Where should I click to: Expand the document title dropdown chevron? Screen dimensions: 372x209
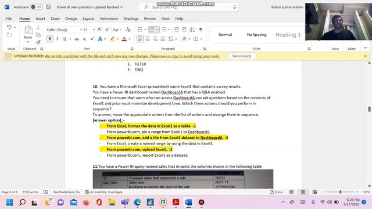click(121, 7)
